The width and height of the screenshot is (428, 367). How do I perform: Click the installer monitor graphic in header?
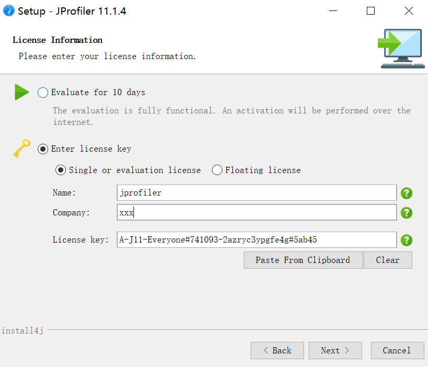[x=401, y=49]
